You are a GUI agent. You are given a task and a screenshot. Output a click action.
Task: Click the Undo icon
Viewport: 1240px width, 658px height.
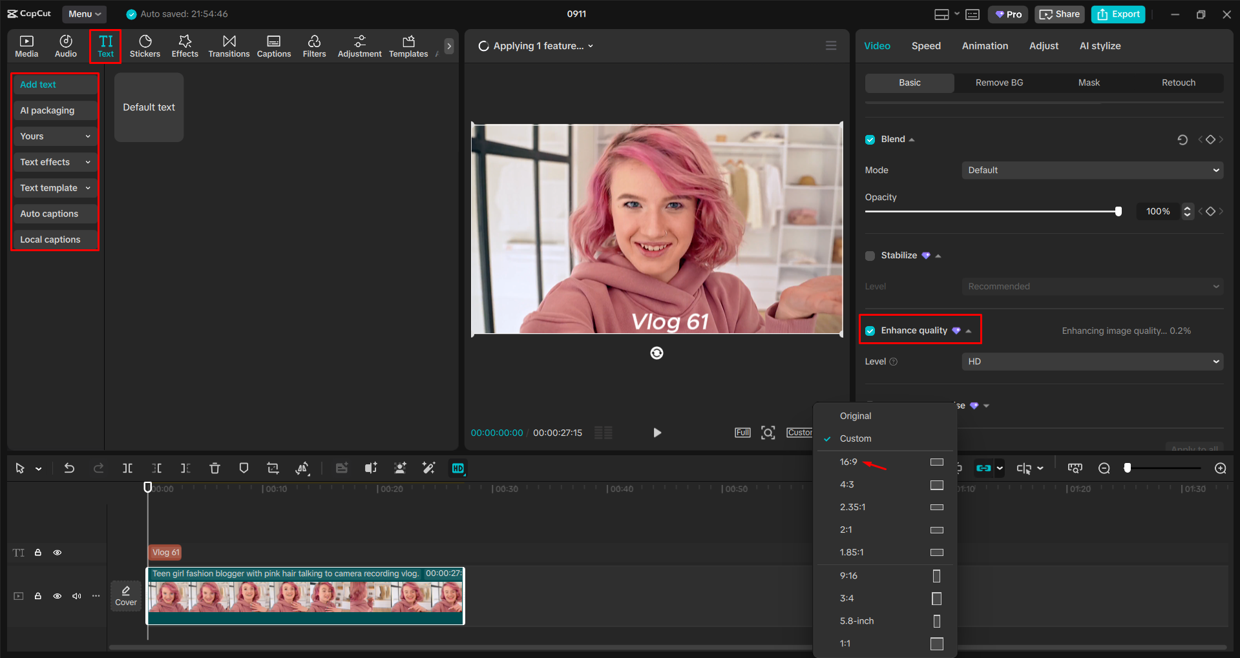69,468
